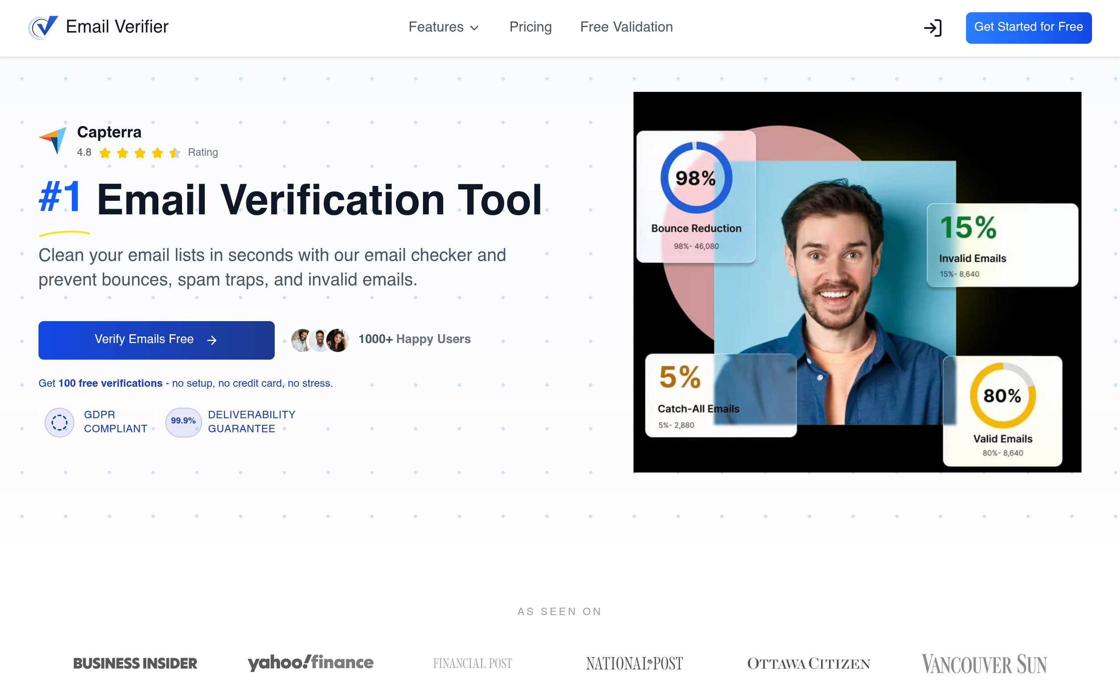Click the GDPR COMPLIANT label
The width and height of the screenshot is (1120, 700).
click(x=115, y=422)
